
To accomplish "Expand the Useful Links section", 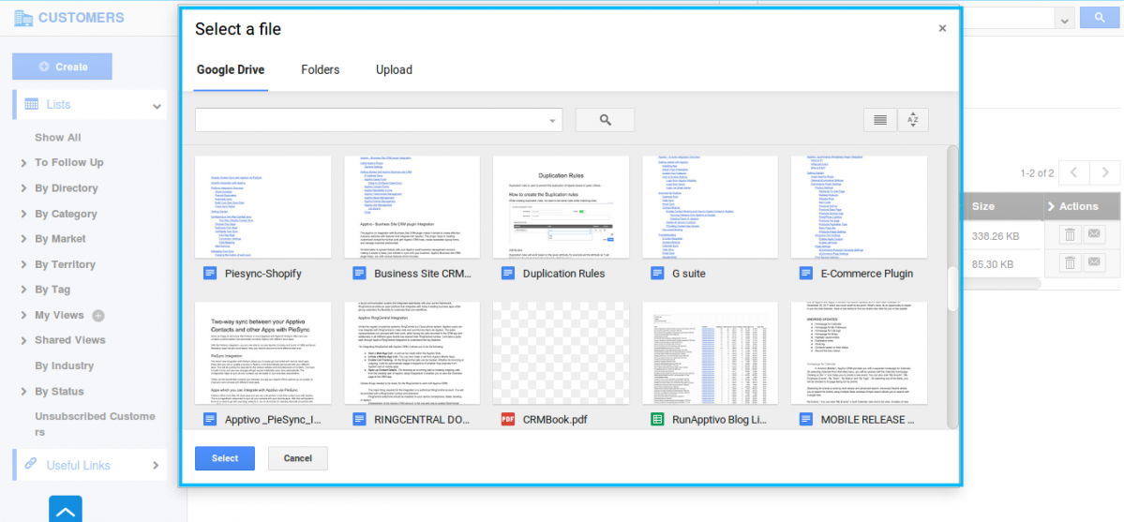I will (157, 465).
